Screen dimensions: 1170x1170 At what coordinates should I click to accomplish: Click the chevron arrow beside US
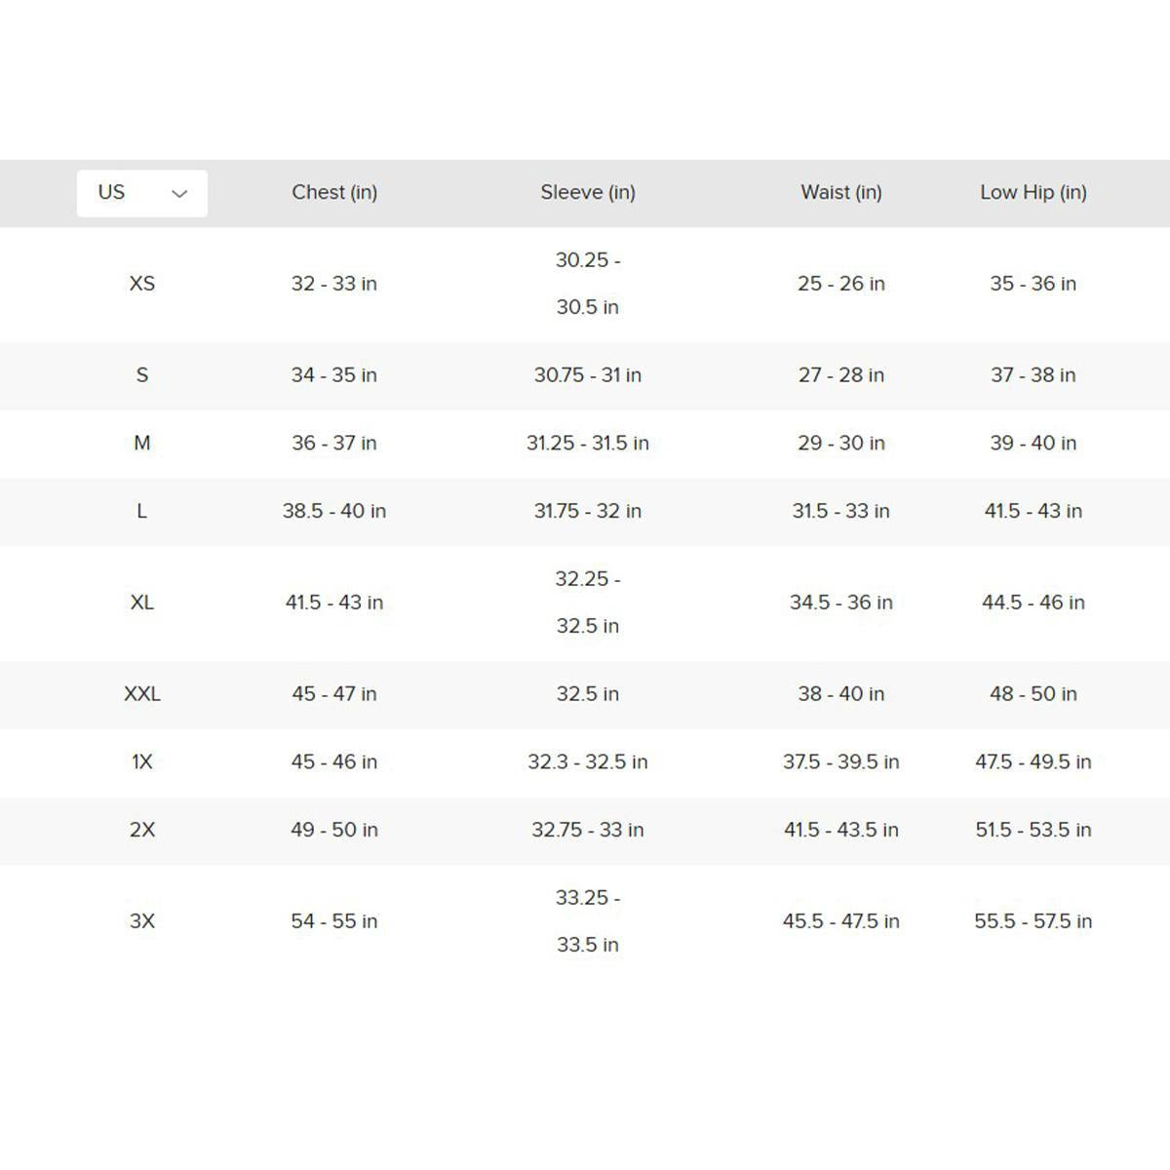point(179,194)
